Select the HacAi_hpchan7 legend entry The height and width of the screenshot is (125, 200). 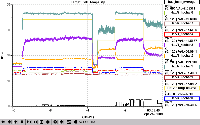(182, 24)
